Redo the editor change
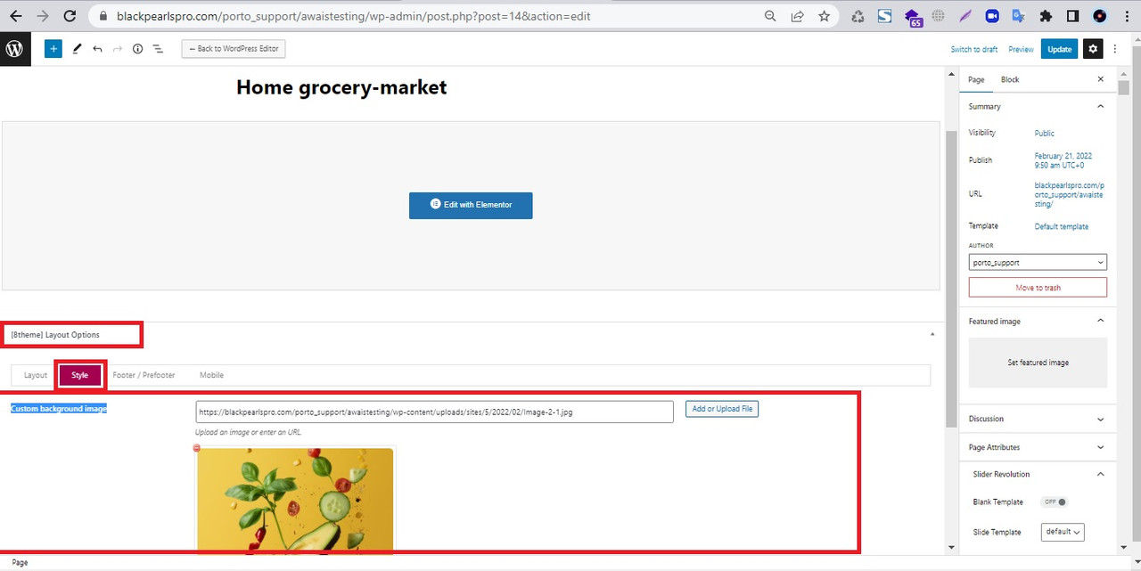1141x571 pixels. pyautogui.click(x=118, y=49)
